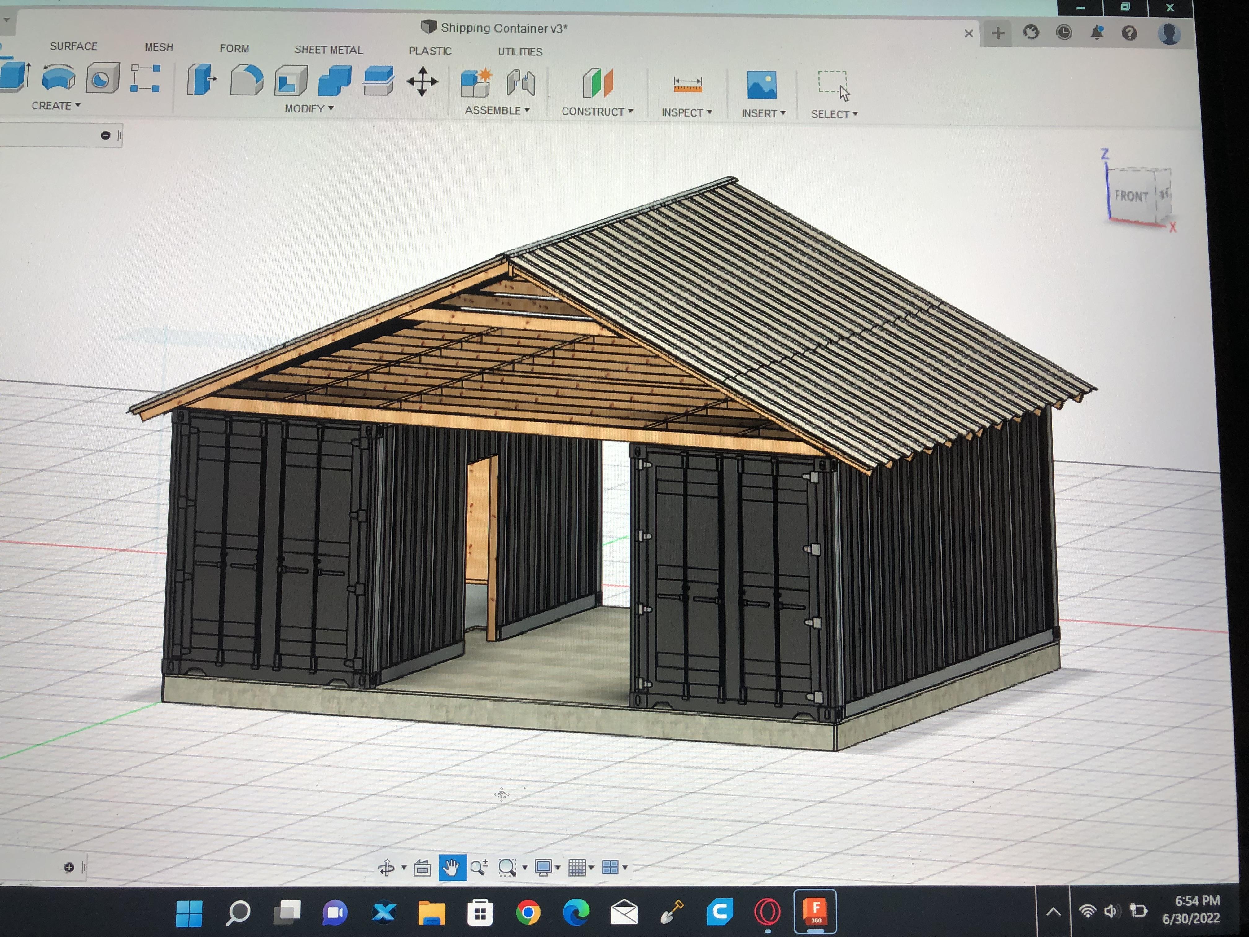1249x937 pixels.
Task: Select the Press Pull tool in Modify
Action: [202, 80]
